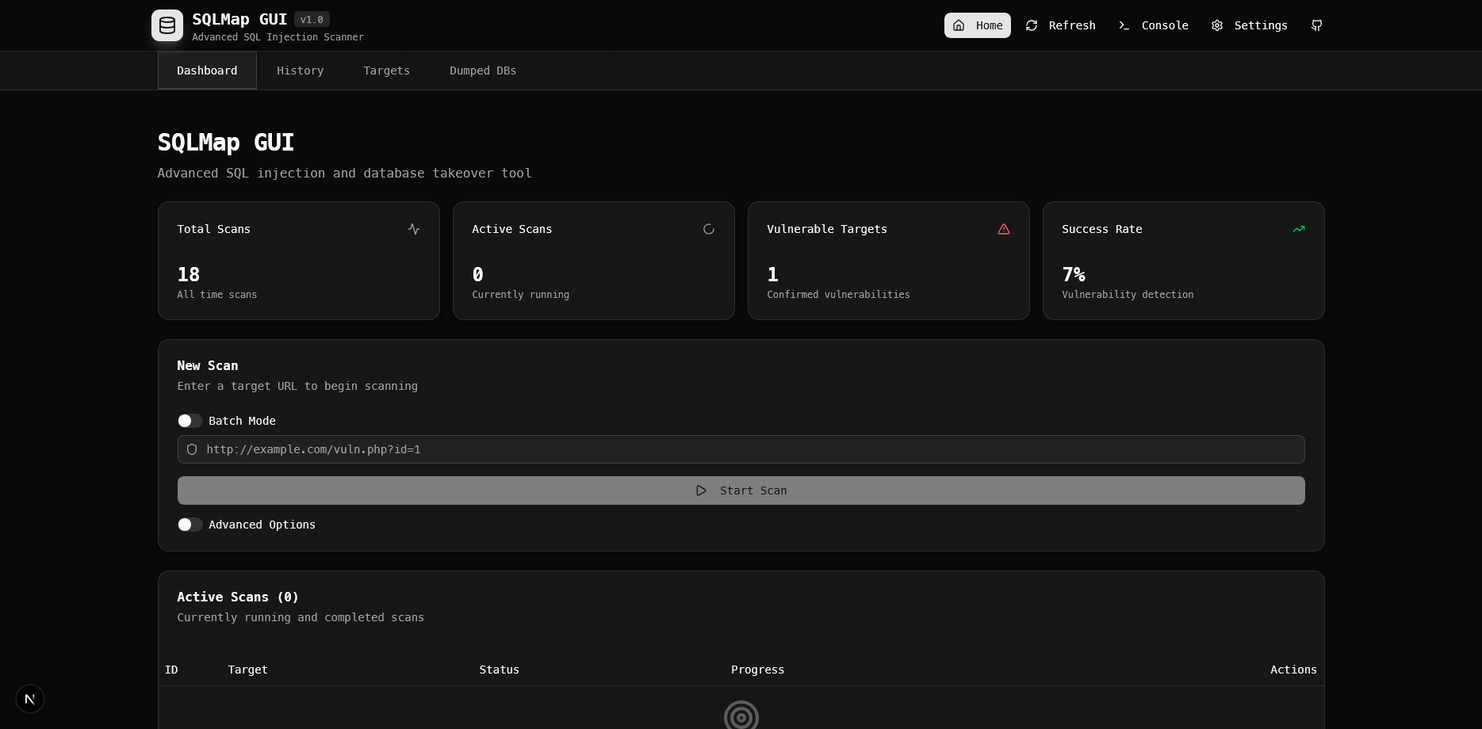The image size is (1482, 729).
Task: Click the New Scan section heading
Action: pos(208,365)
